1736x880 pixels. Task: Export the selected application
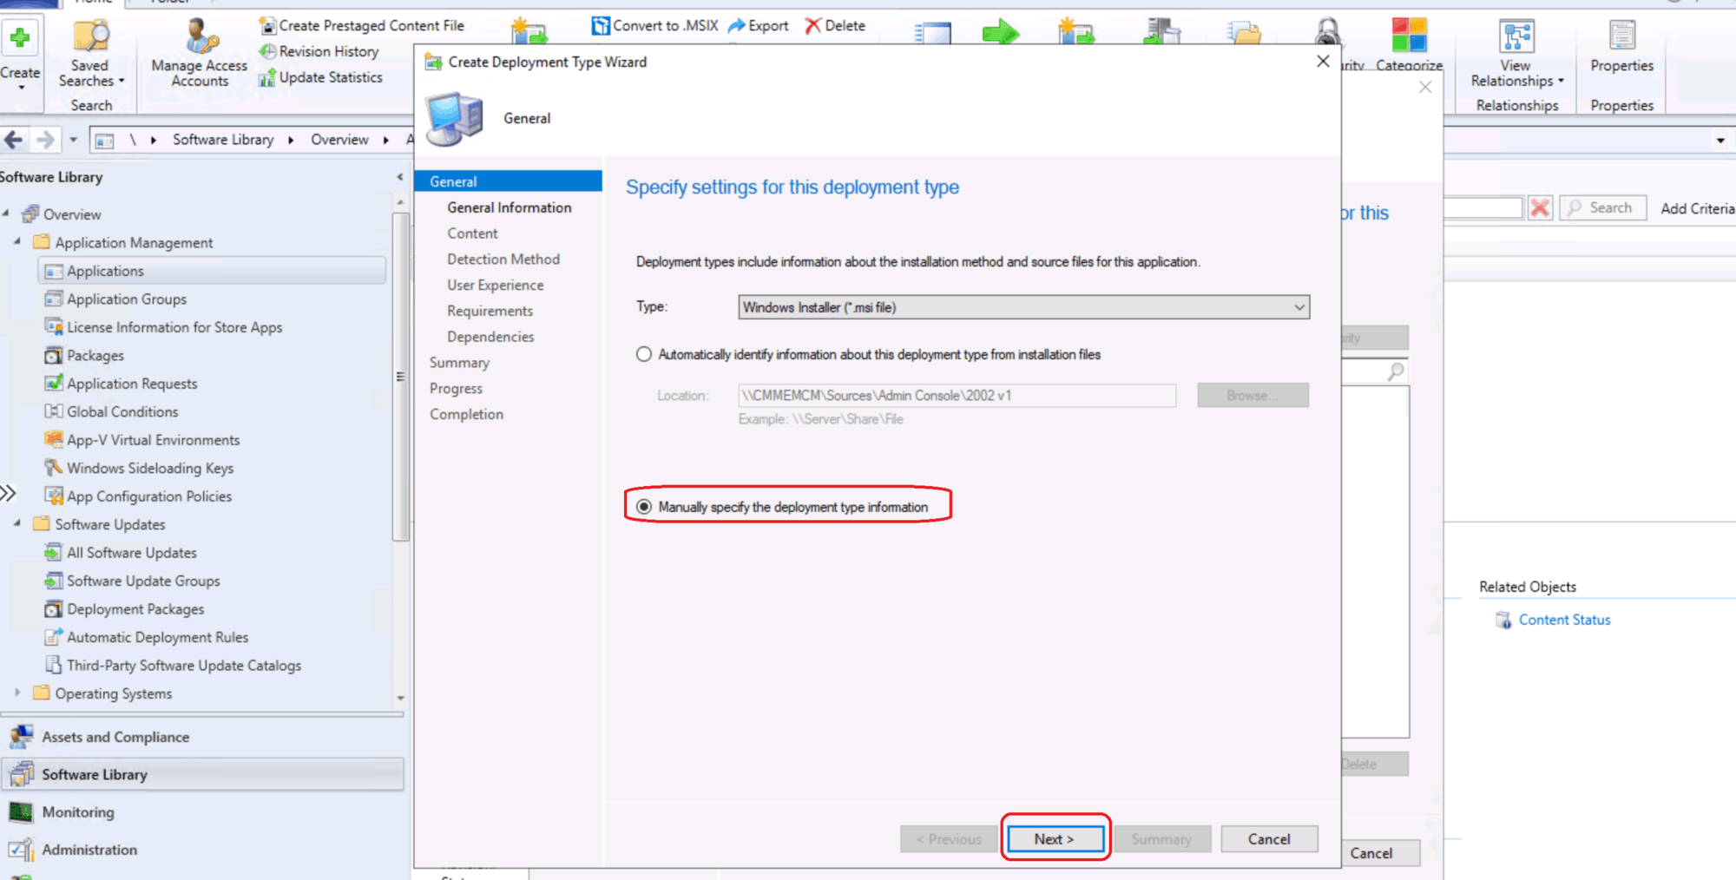coord(757,25)
